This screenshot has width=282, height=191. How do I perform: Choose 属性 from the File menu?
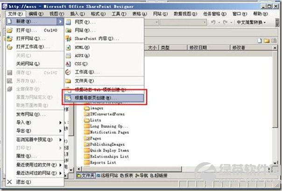click(x=26, y=156)
